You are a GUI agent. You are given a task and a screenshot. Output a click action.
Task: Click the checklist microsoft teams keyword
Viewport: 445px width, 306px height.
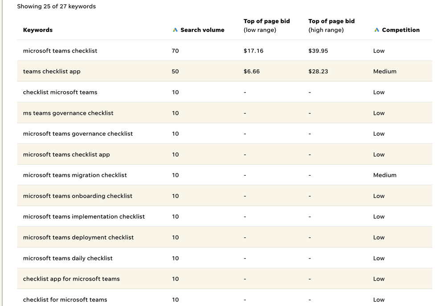[60, 92]
